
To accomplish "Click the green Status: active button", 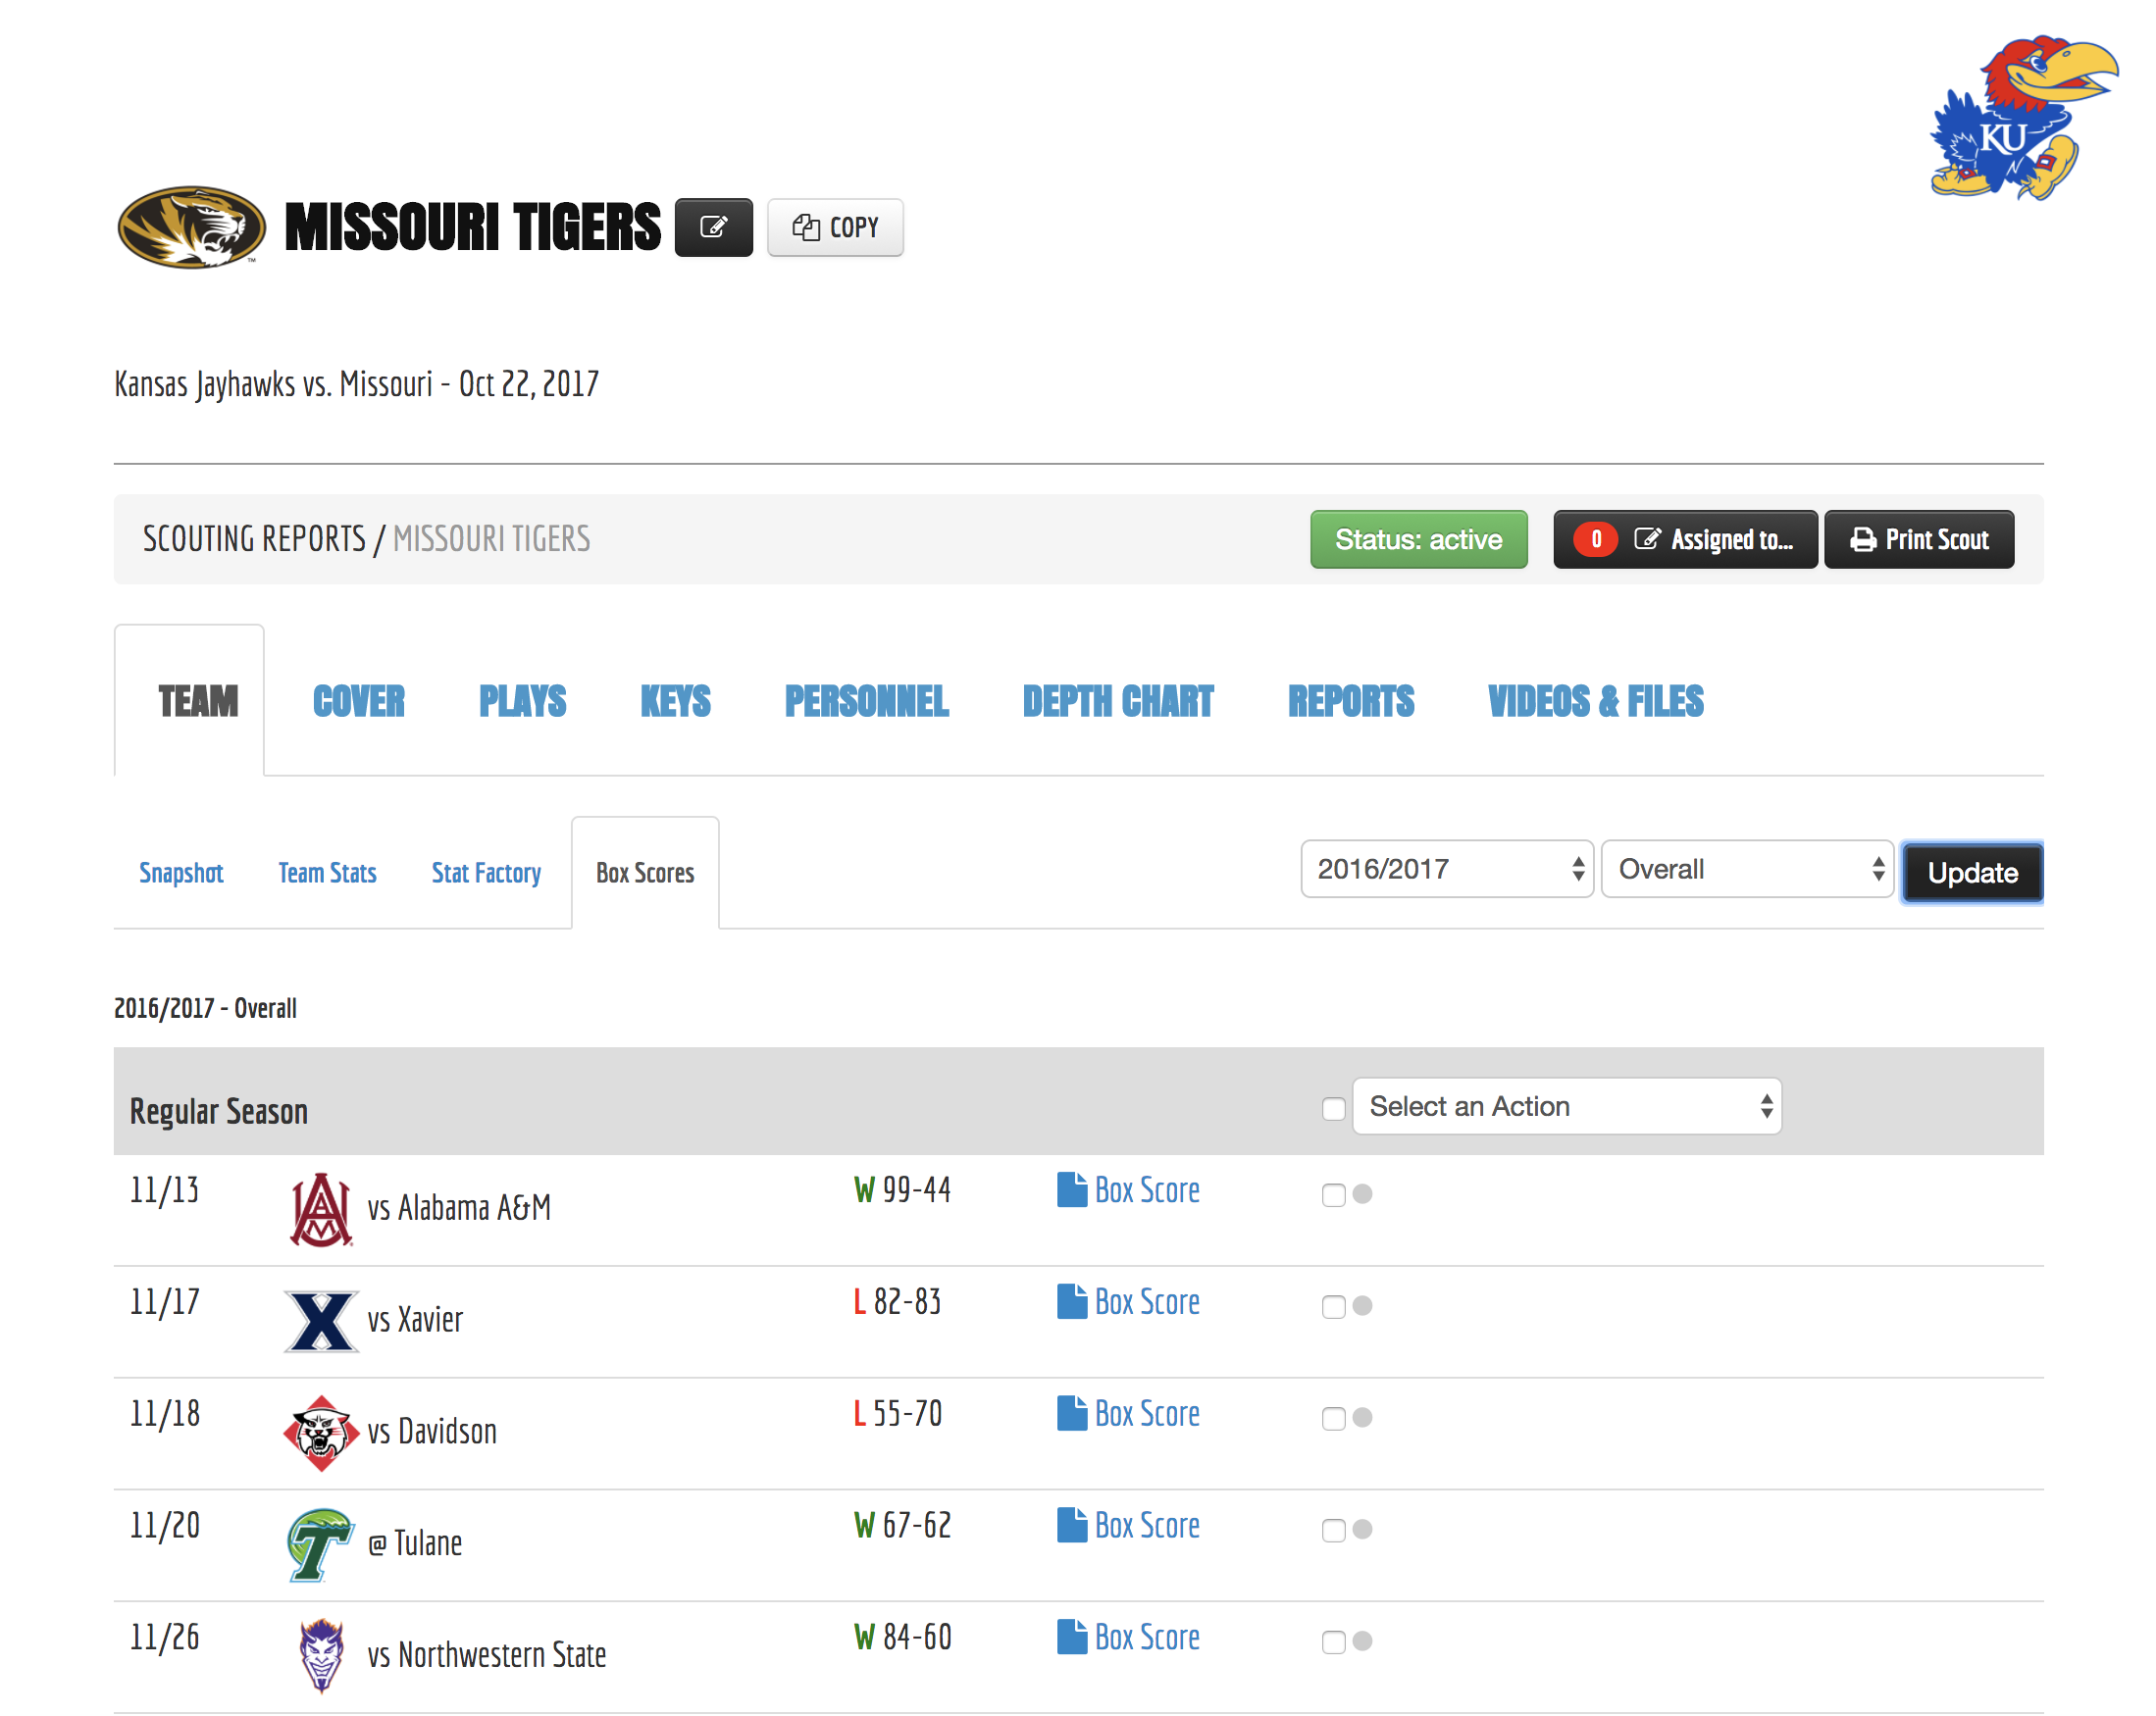I will coord(1418,539).
